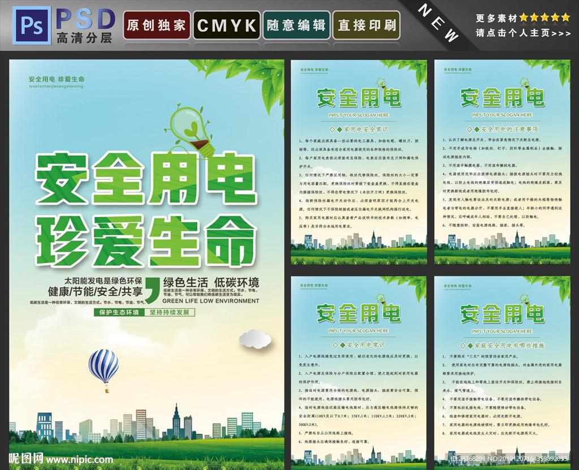Click the five-star rating row
This screenshot has height=470, width=579.
545,18
